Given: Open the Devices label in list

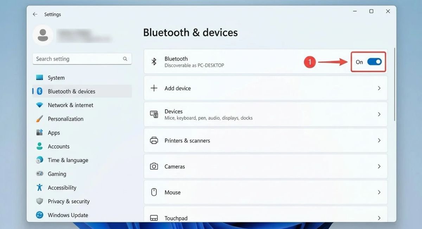Looking at the screenshot, I should 173,111.
